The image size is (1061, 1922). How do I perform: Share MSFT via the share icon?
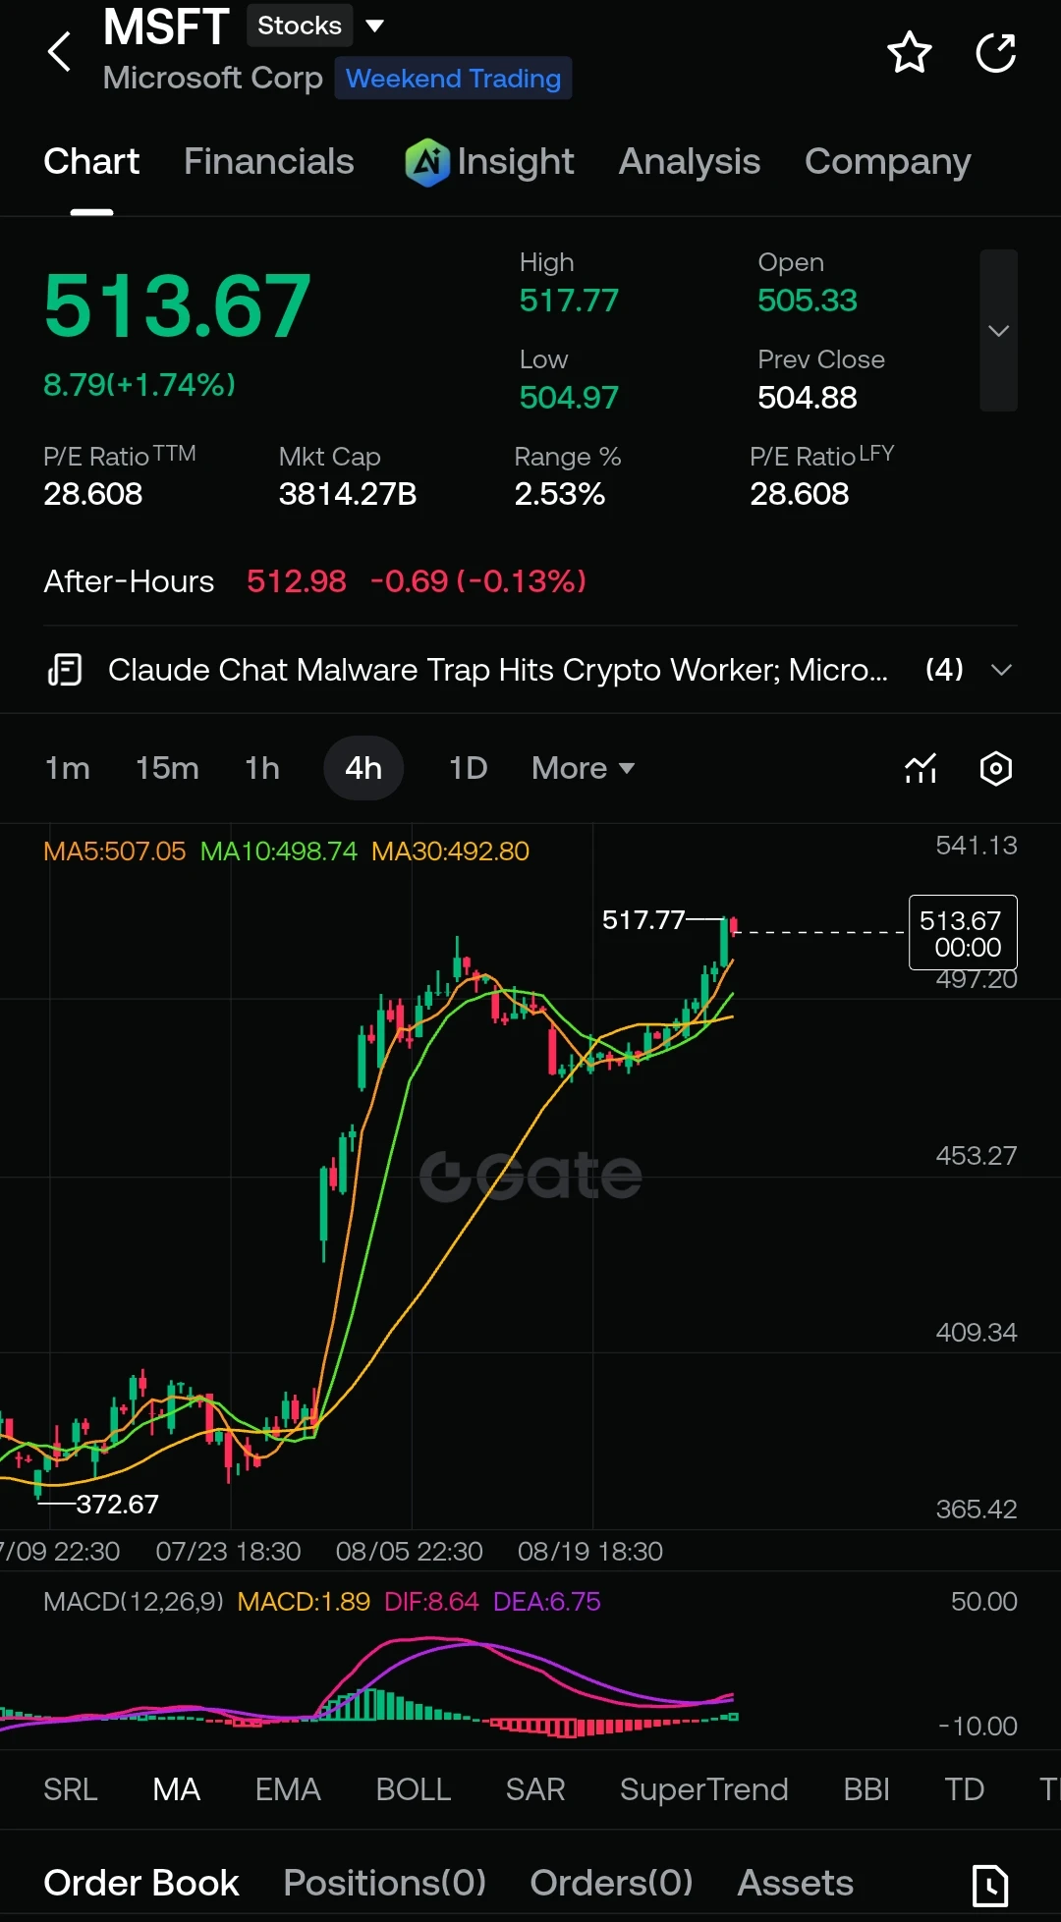pos(996,52)
